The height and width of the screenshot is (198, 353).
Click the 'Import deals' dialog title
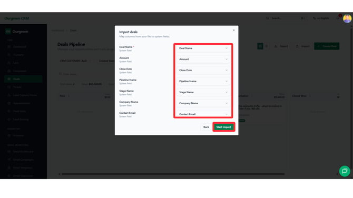coord(129,32)
